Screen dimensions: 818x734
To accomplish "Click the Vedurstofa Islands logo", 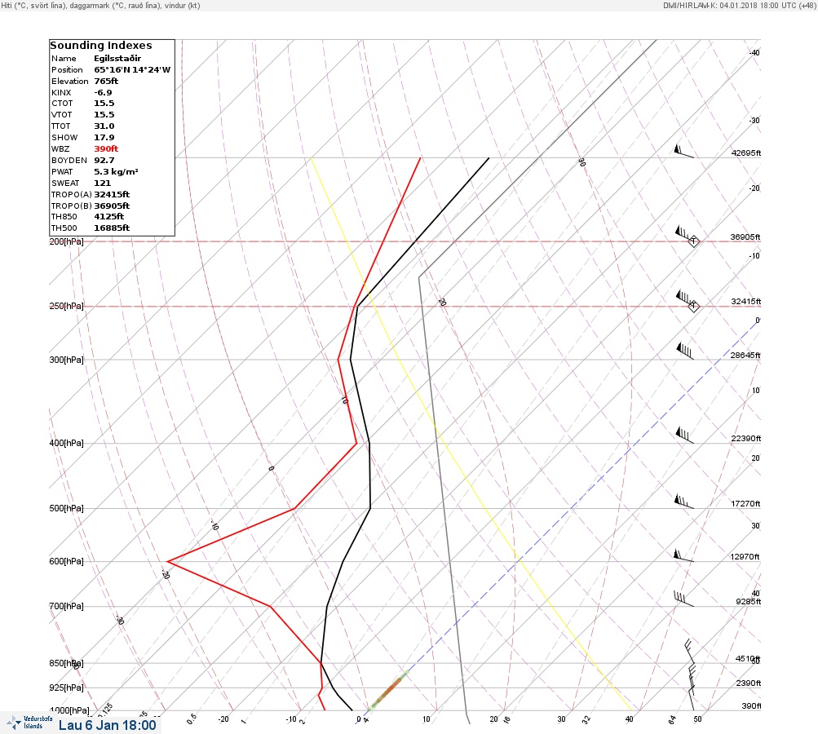I will (x=29, y=723).
